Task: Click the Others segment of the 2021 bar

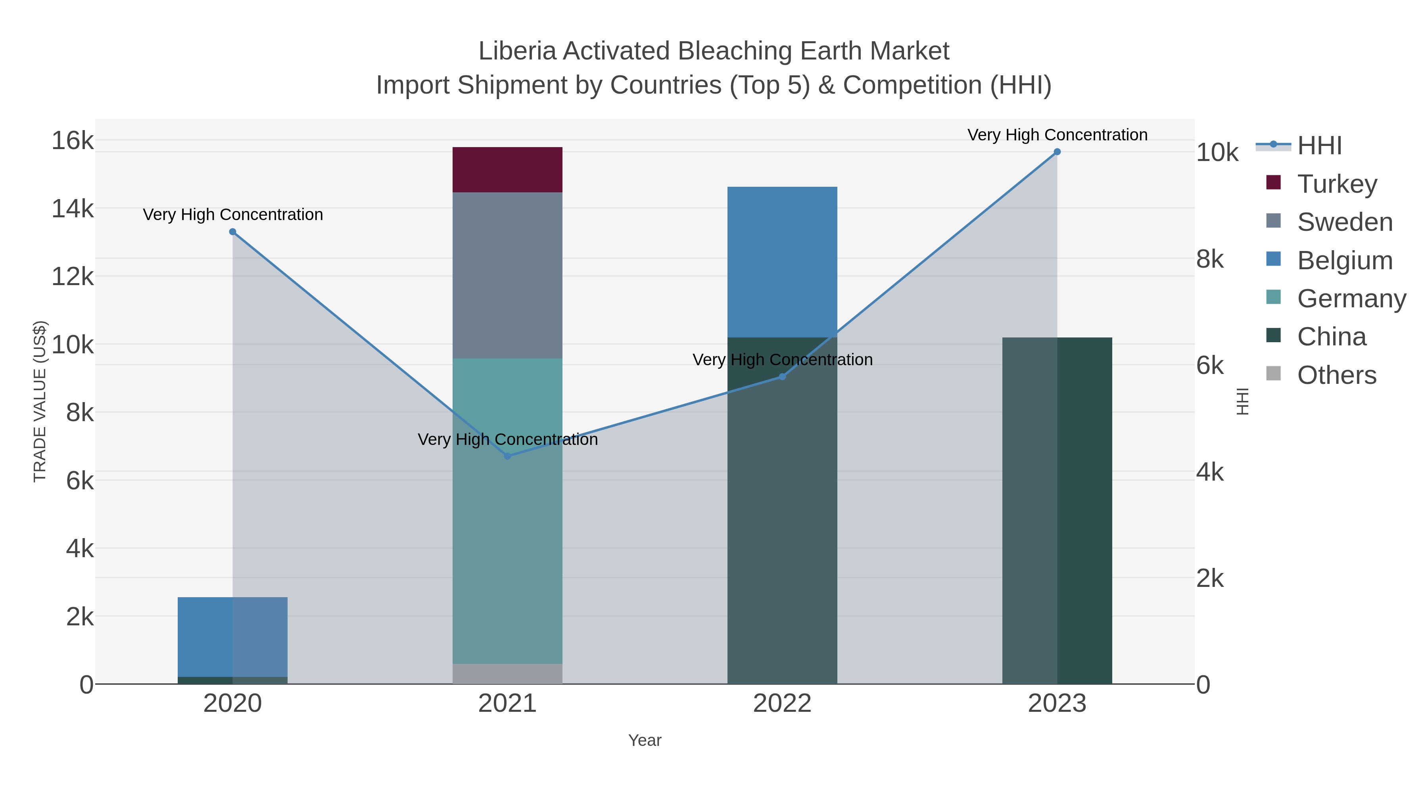Action: click(507, 674)
